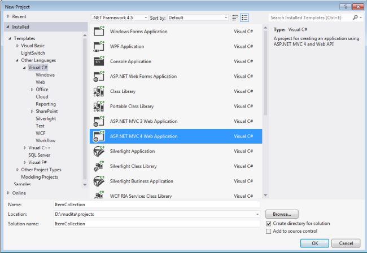Viewport: 367px width, 253px height.
Task: Click the Portable Class Library icon
Action: pos(99,106)
